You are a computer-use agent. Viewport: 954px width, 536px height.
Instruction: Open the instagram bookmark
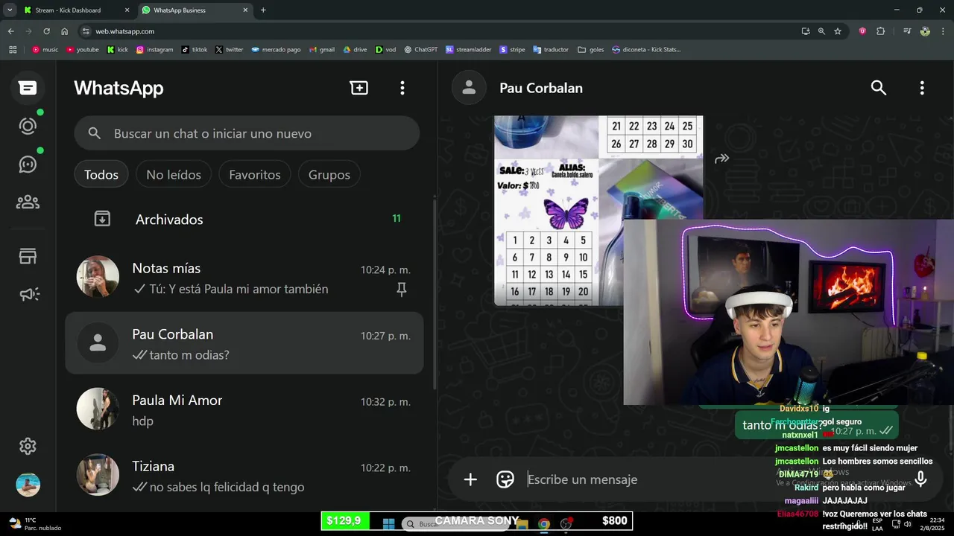point(154,50)
